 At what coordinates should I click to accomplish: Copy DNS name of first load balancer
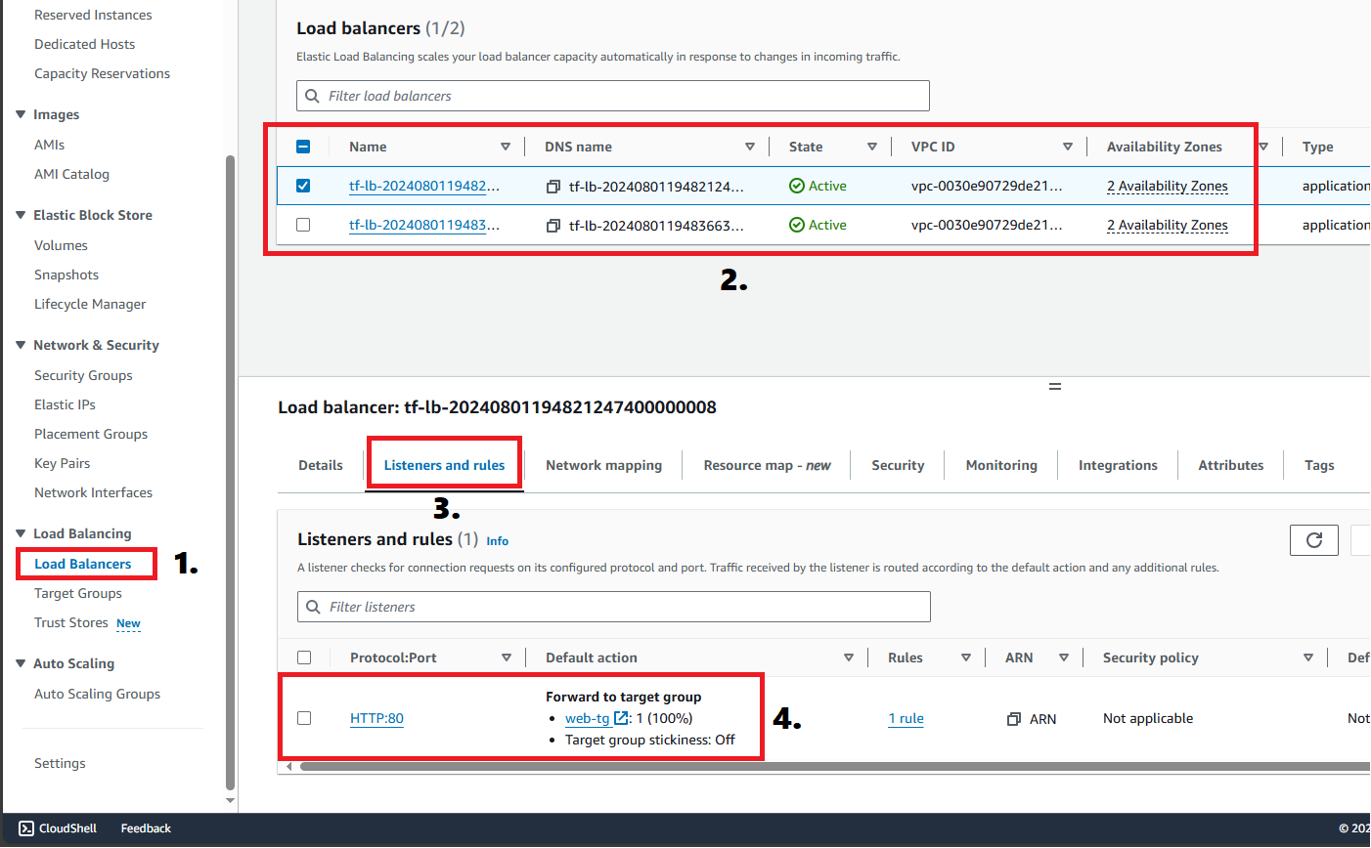[x=553, y=187]
